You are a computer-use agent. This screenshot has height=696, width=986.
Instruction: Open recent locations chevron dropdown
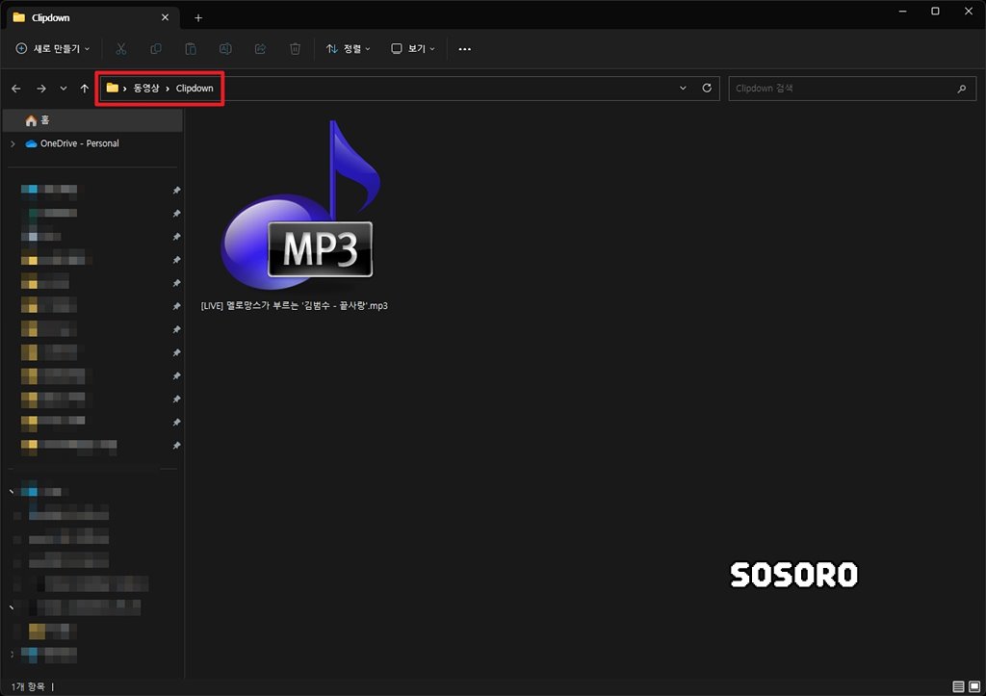click(x=64, y=89)
